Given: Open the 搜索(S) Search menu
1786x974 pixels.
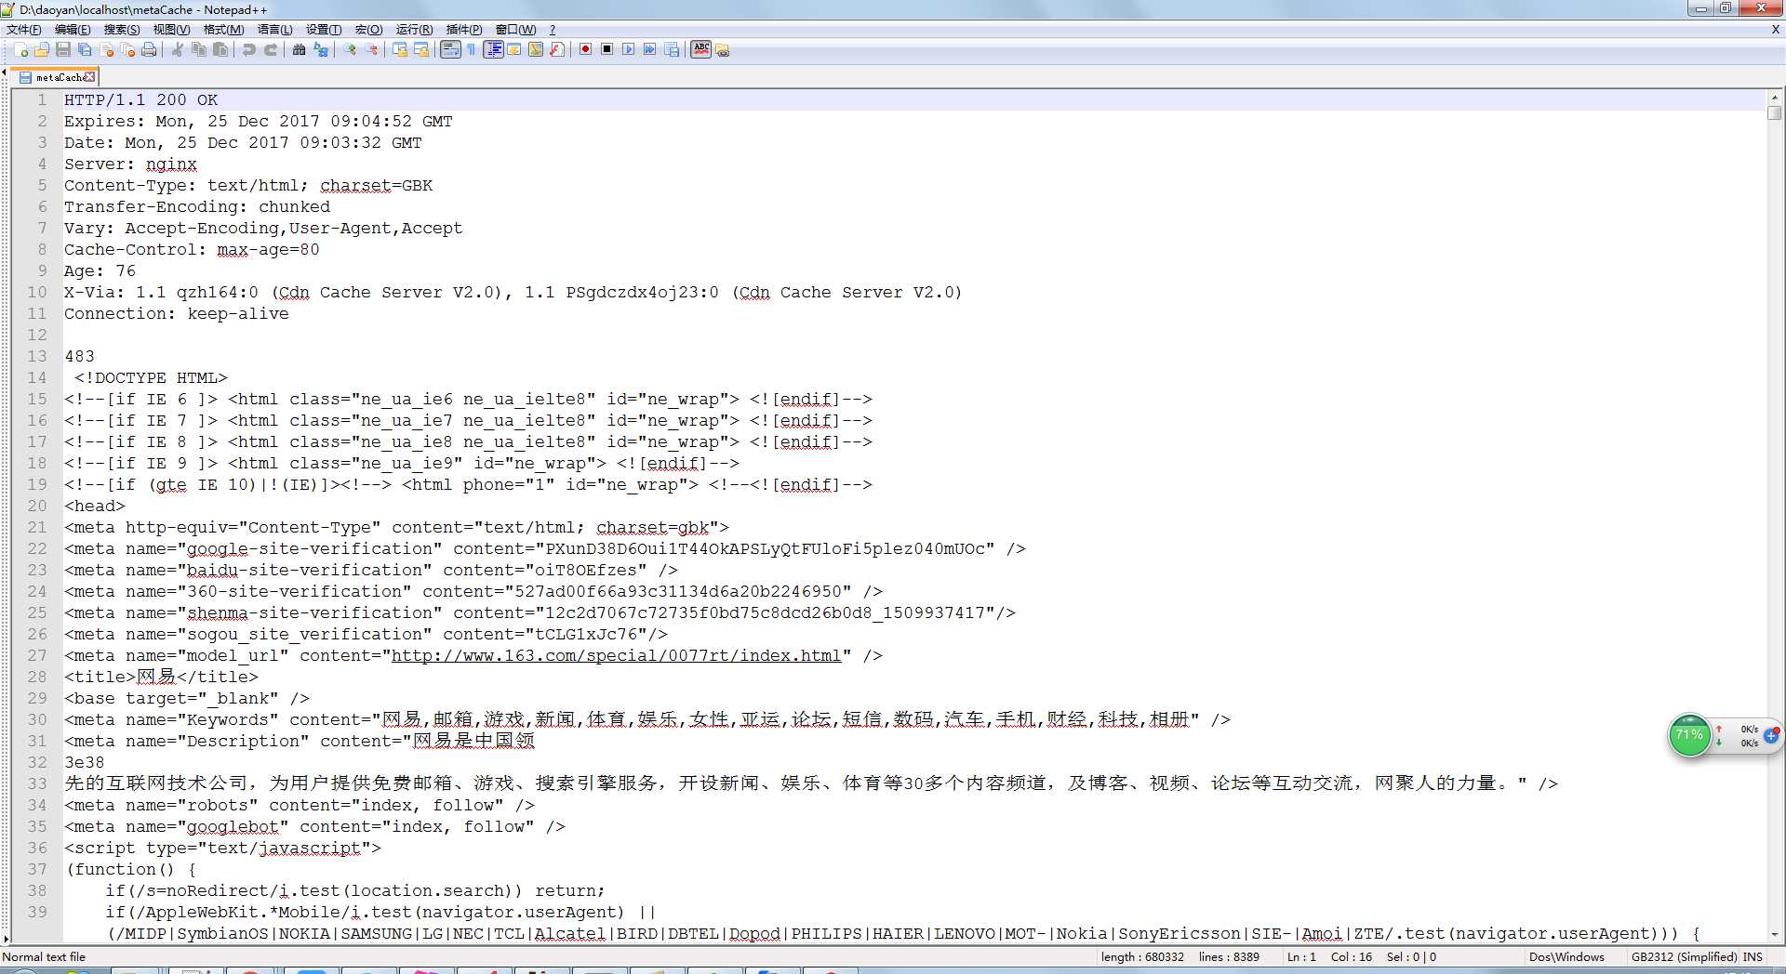Looking at the screenshot, I should coord(122,30).
